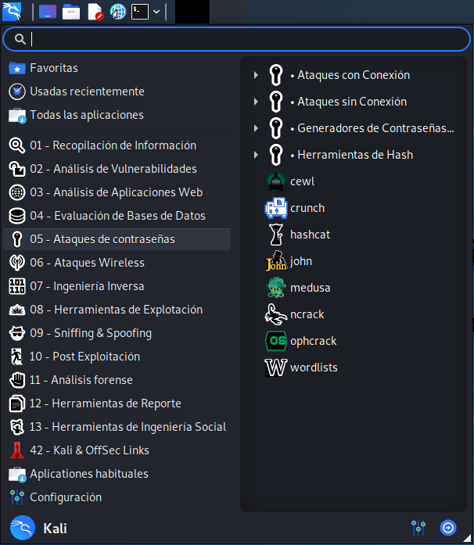Show Usadas recientemente list
474x545 pixels.
pos(117,91)
